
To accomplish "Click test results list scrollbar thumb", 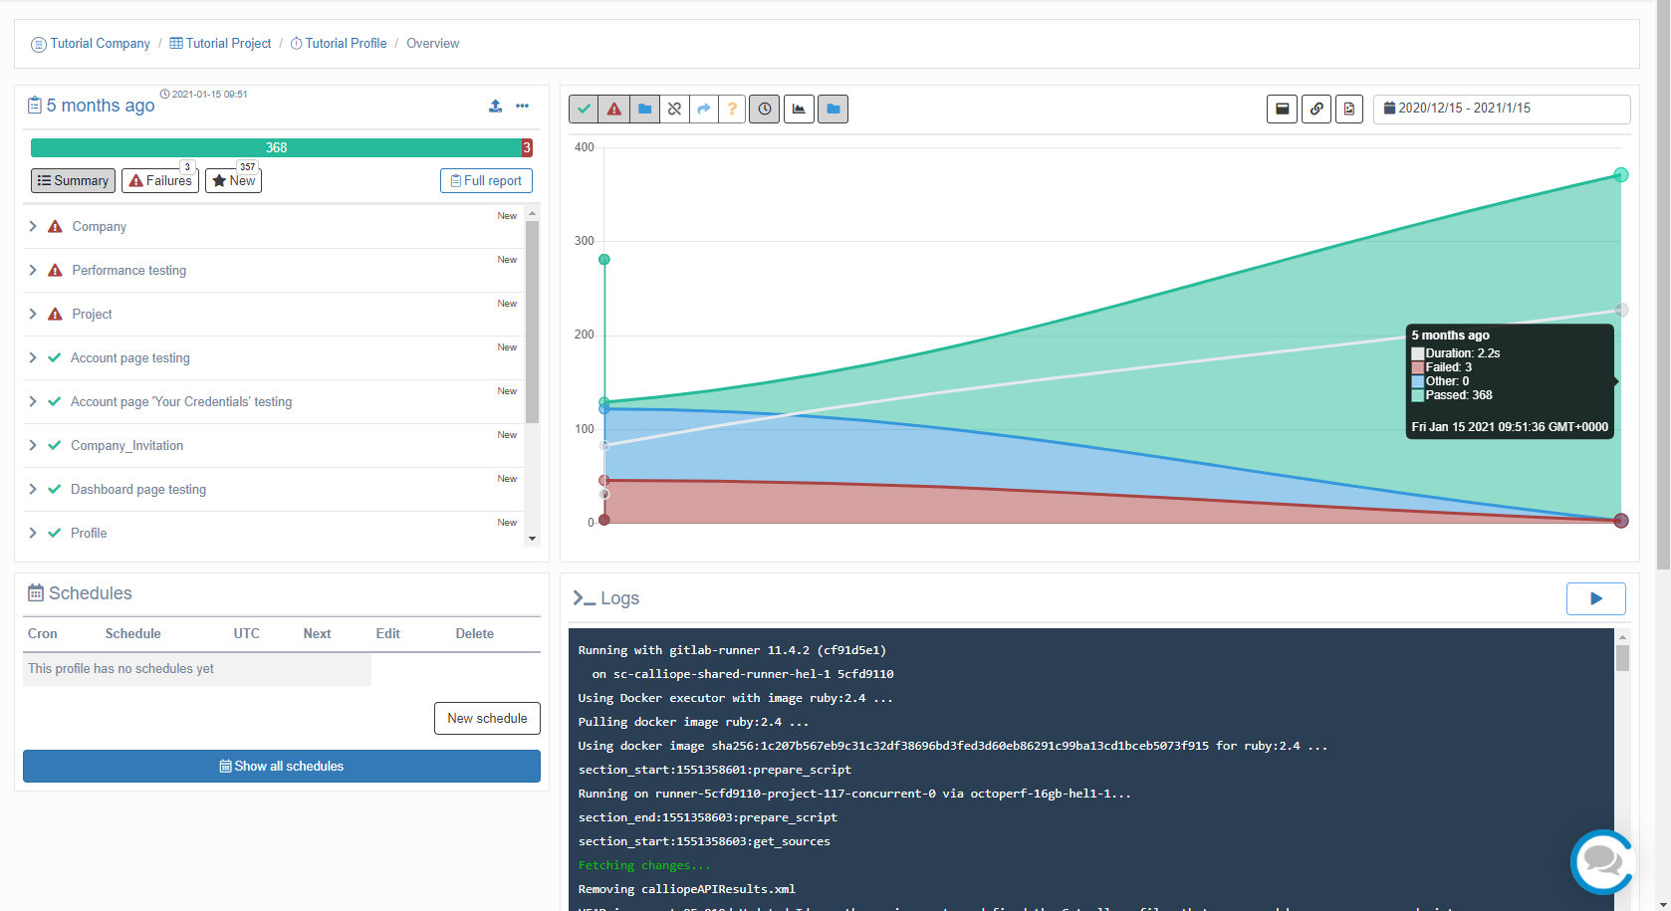I will point(532,322).
